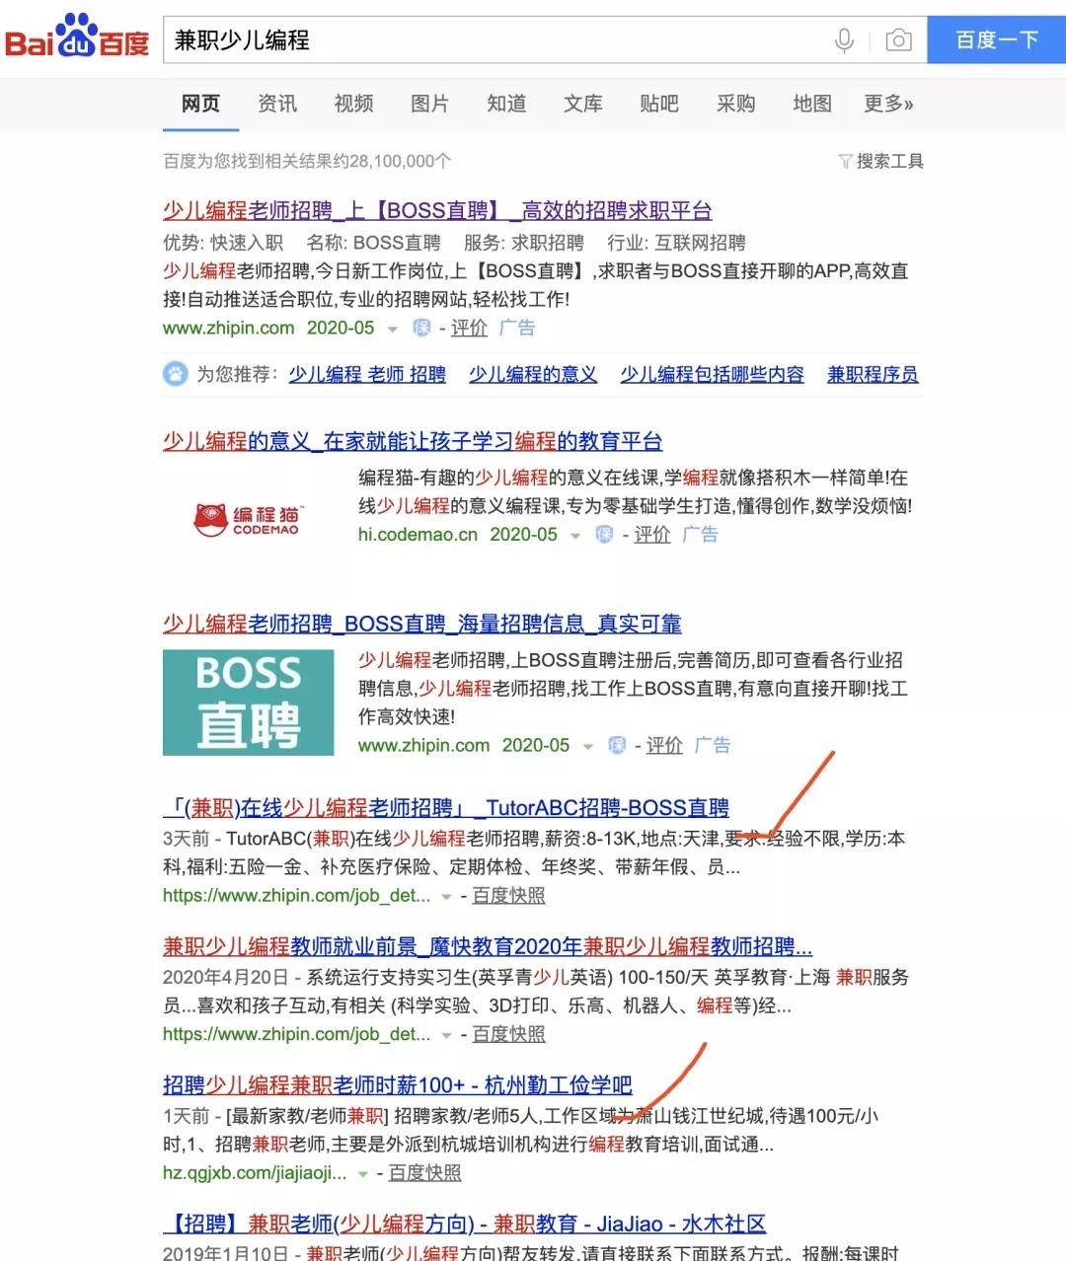Image resolution: width=1066 pixels, height=1261 pixels.
Task: Open the camera image search icon
Action: pyautogui.click(x=898, y=40)
